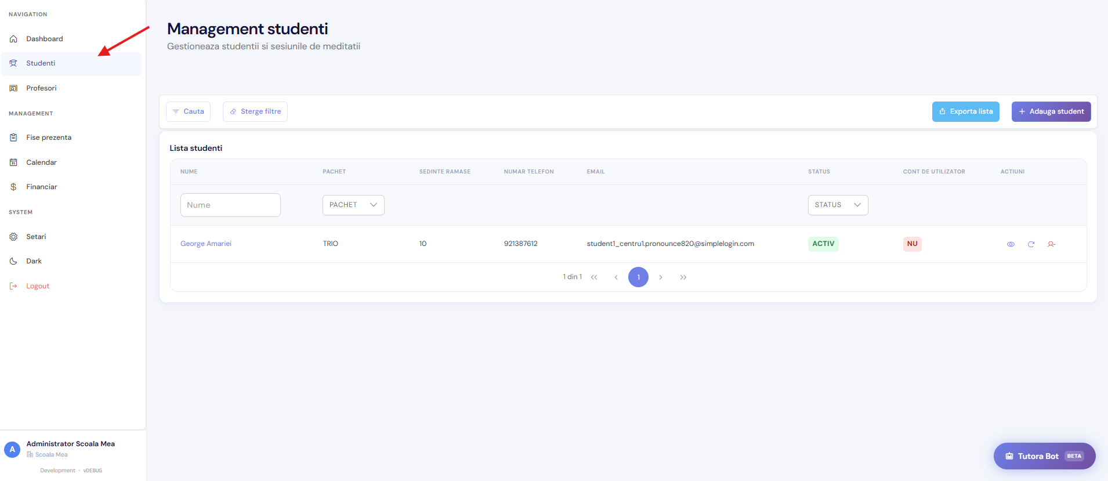Open Fise prezenta management page

71,138
